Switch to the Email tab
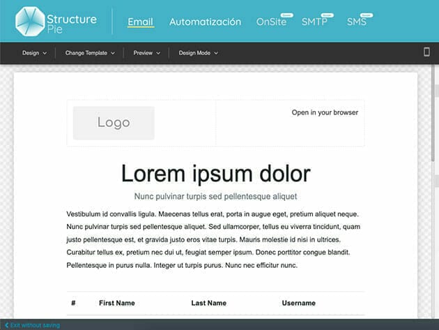439x330 pixels. (x=141, y=22)
